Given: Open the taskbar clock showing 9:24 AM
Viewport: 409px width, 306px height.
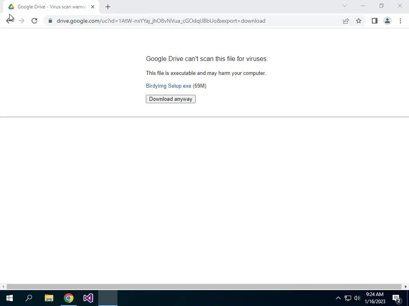Looking at the screenshot, I should tap(375, 298).
